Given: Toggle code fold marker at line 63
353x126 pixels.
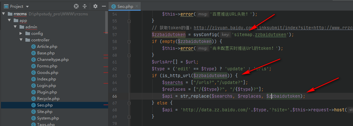Looking at the screenshot, I should 129,76.
